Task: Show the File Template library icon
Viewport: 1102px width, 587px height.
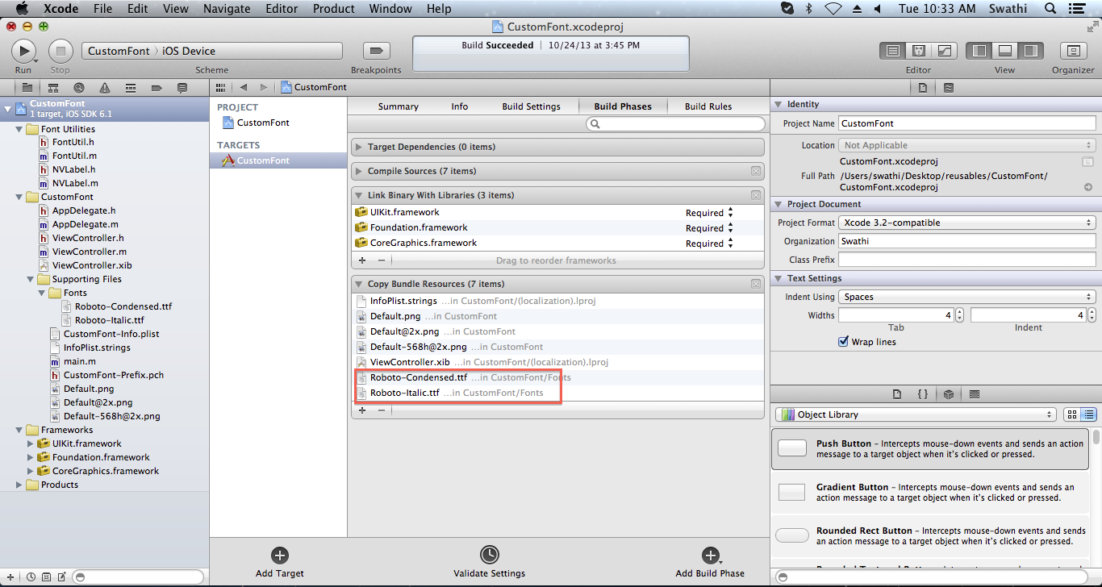Action: point(897,394)
